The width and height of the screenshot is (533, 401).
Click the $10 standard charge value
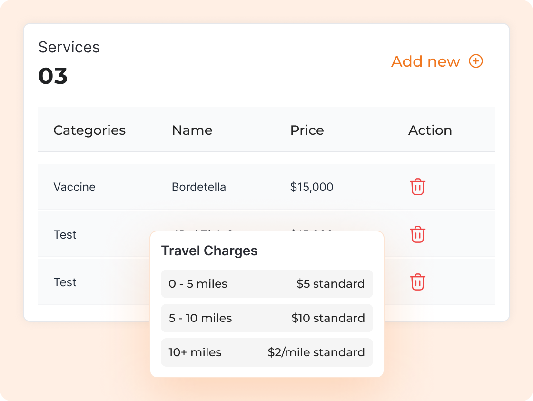pos(328,318)
